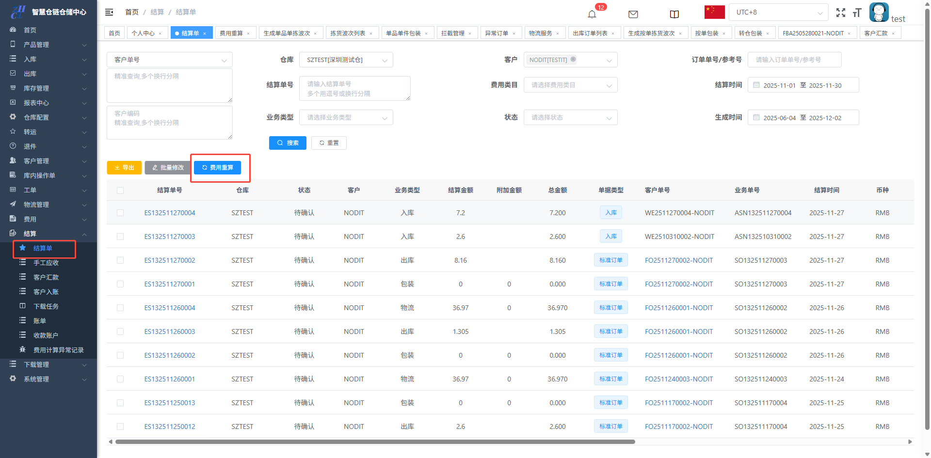Remove NODIT[TESTIT] customer tag

point(573,59)
